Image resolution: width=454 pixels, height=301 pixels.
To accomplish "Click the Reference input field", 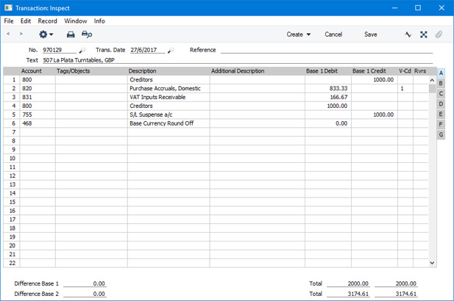I will coord(327,50).
